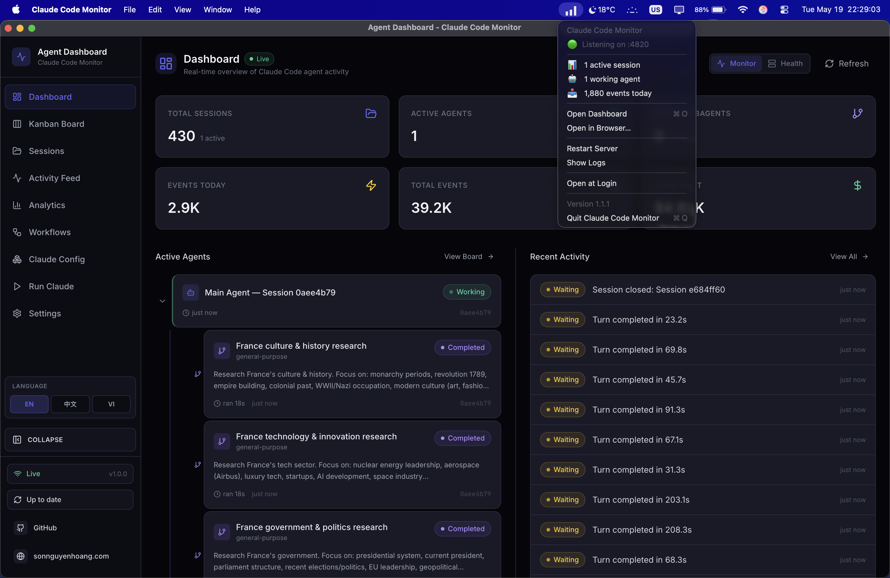This screenshot has width=890, height=578.
Task: Choose Show Logs from tray menu
Action: coord(626,163)
